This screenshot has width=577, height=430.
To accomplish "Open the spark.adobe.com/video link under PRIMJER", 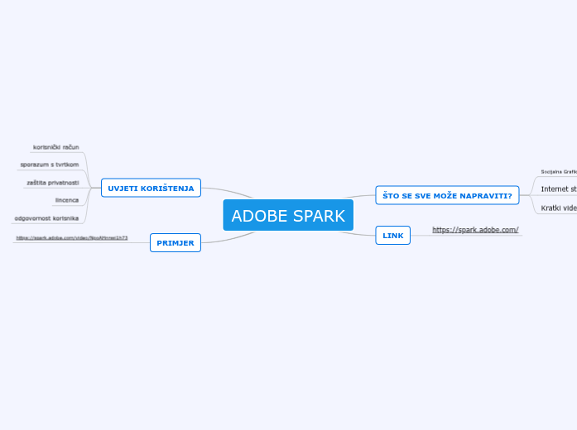I will (x=72, y=238).
